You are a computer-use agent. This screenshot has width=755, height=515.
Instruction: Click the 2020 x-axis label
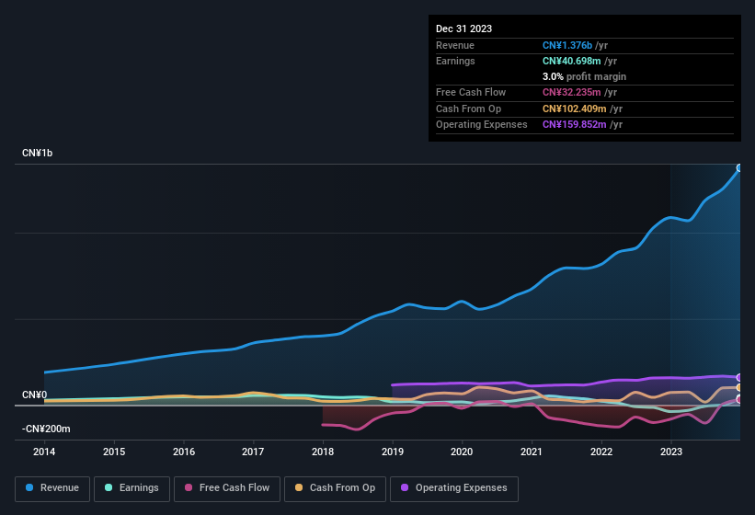tap(462, 452)
